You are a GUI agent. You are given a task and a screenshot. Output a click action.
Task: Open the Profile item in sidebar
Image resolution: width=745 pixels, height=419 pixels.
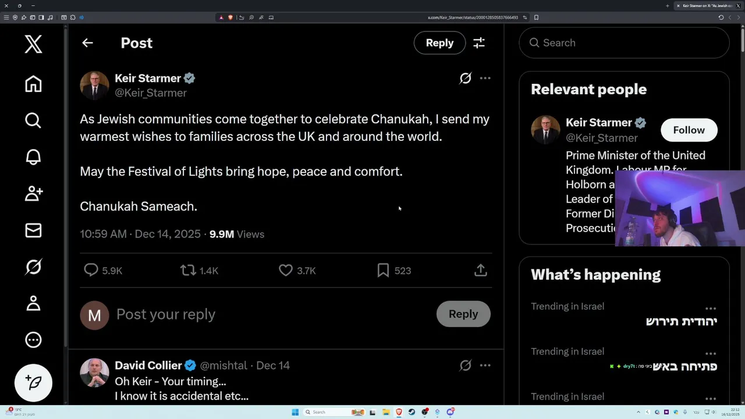point(33,303)
